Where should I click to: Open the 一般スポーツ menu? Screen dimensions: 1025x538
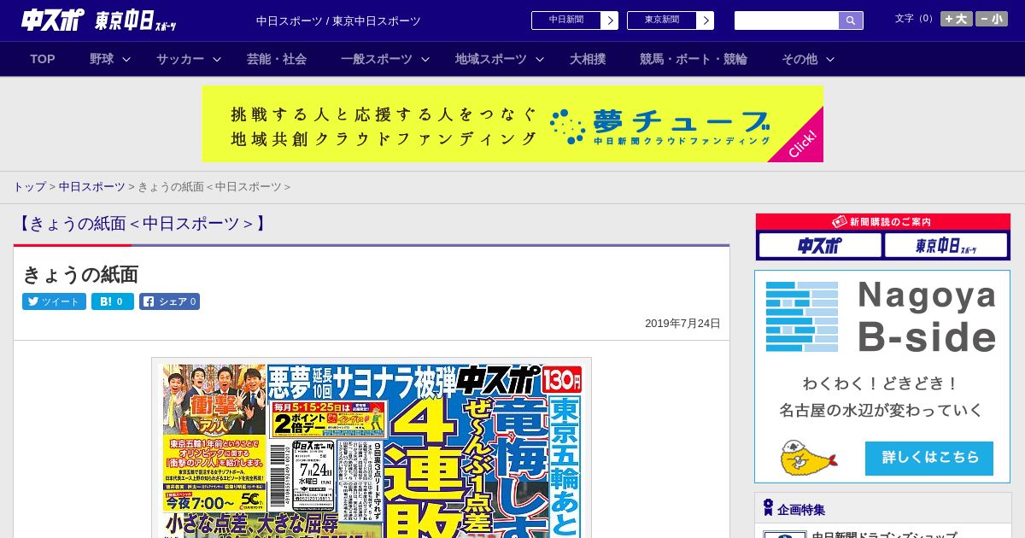point(377,59)
